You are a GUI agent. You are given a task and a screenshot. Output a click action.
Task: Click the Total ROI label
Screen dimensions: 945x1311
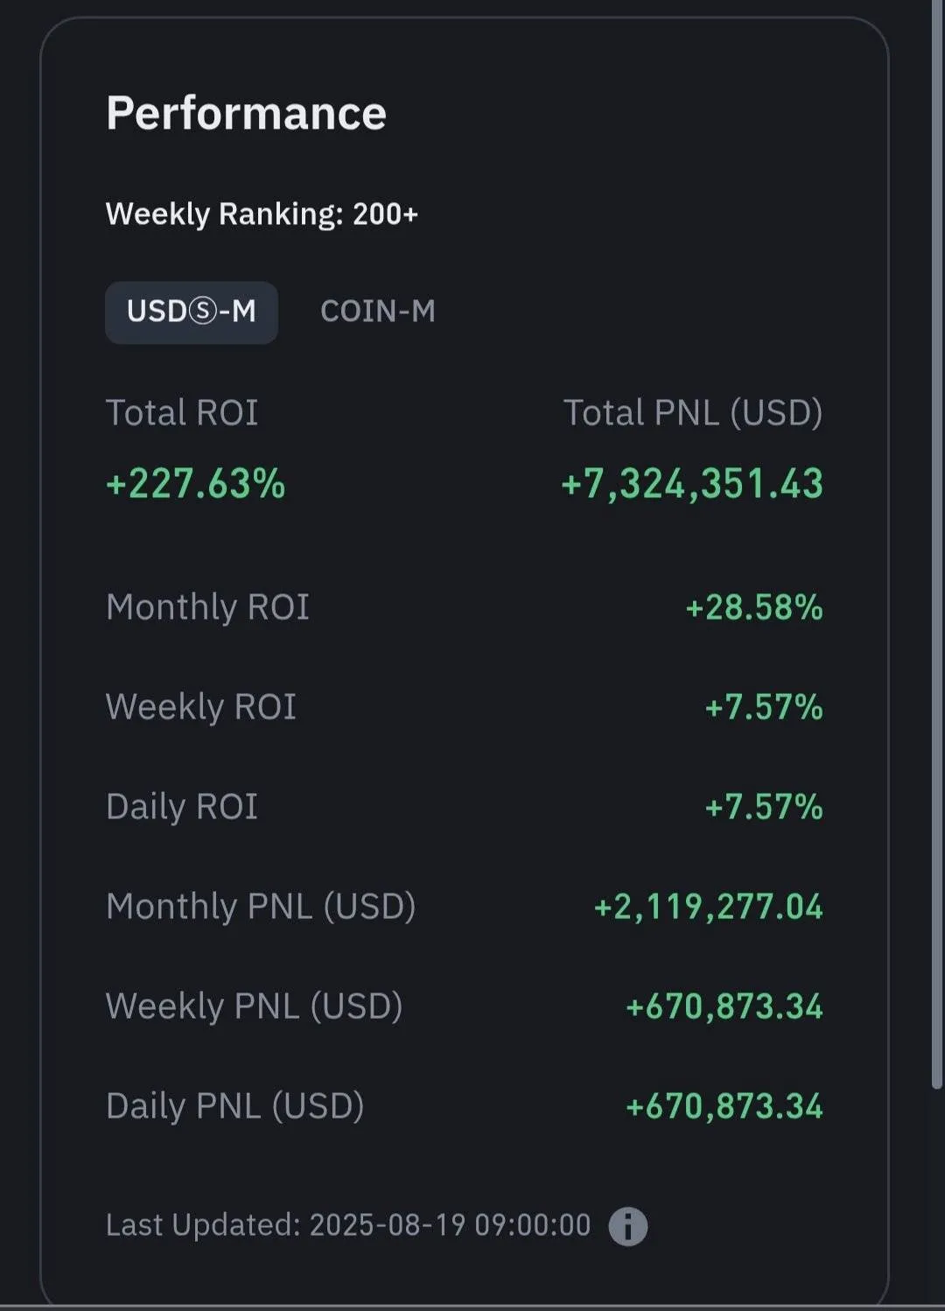click(x=182, y=413)
